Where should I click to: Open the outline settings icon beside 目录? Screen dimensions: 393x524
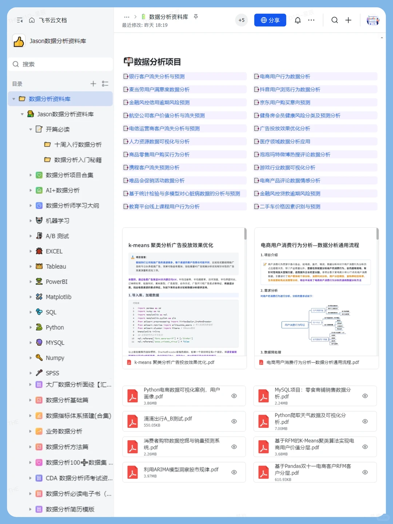pyautogui.click(x=105, y=84)
